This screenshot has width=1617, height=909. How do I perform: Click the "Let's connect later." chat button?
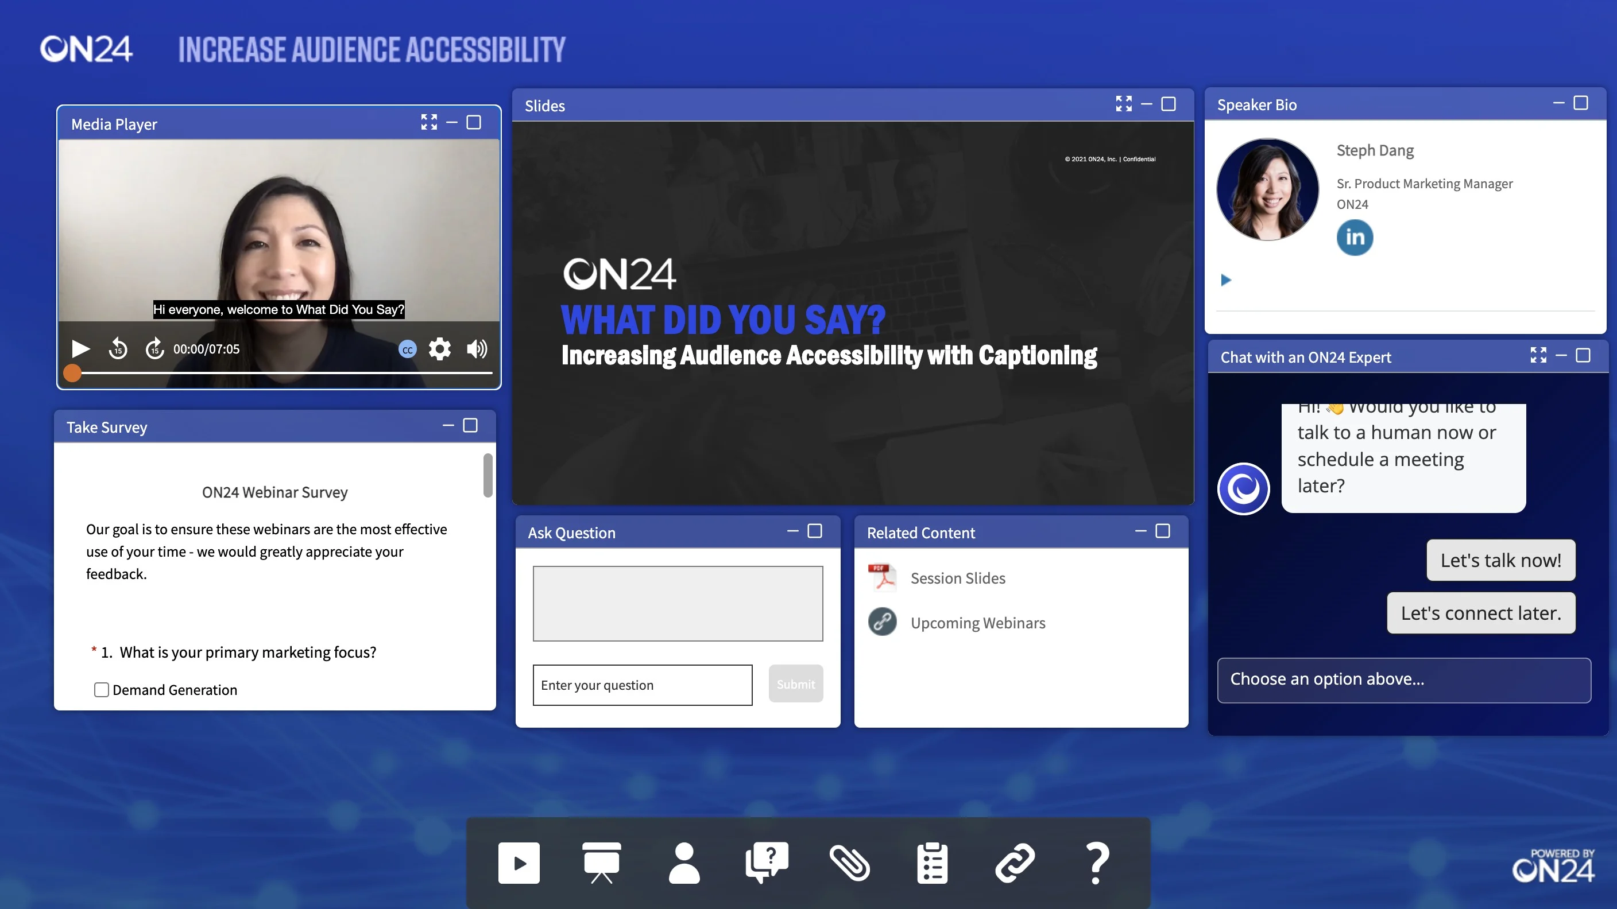[x=1481, y=612]
